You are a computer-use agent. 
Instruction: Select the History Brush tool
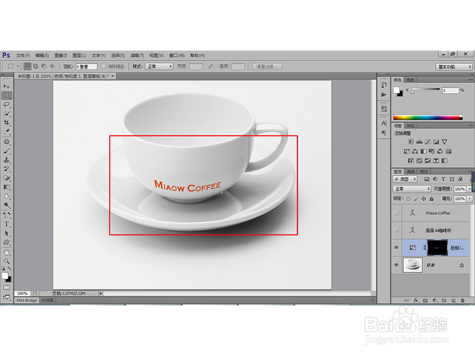click(x=7, y=169)
